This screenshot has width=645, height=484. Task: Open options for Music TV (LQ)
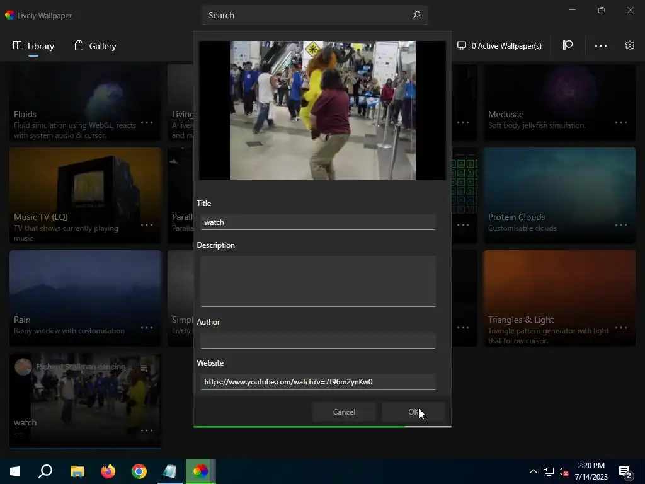(147, 225)
